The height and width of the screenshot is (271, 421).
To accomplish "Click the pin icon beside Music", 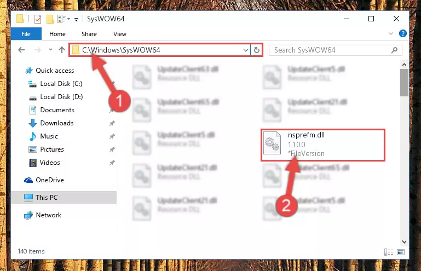I will pyautogui.click(x=112, y=136).
